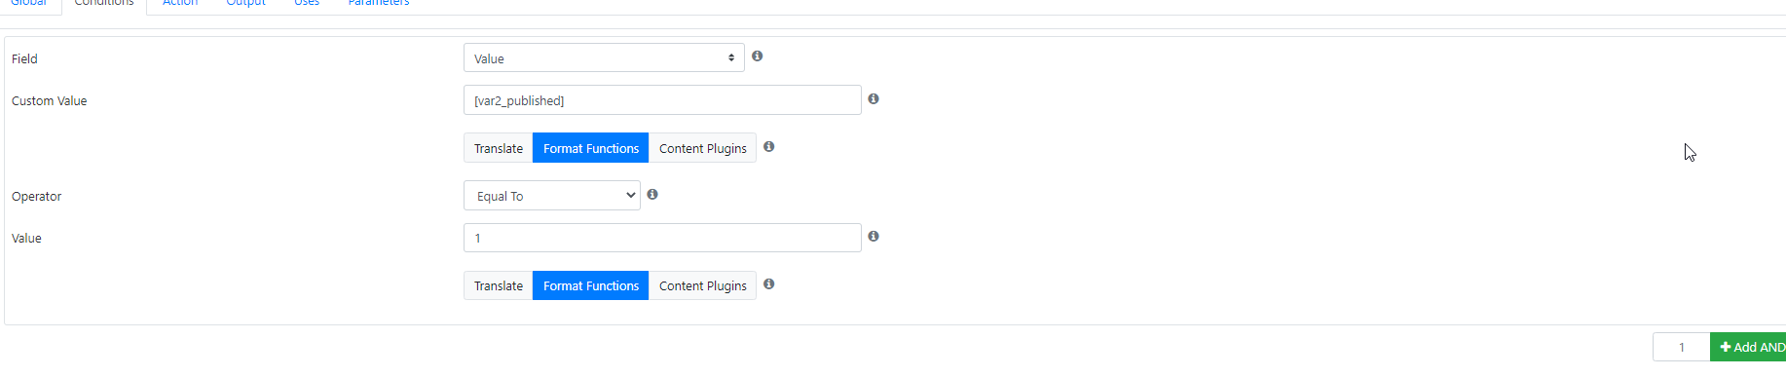Open the Field dropdown showing Value
The width and height of the screenshot is (1786, 377).
point(604,58)
